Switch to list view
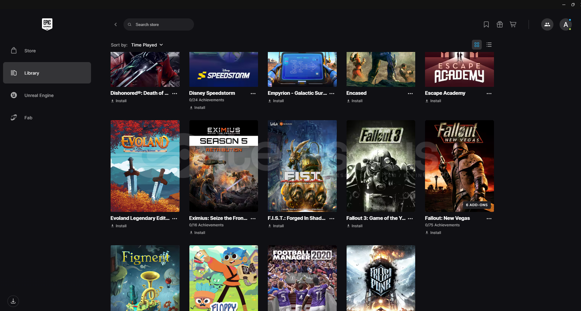Screen dimensions: 581x311 tap(489, 45)
